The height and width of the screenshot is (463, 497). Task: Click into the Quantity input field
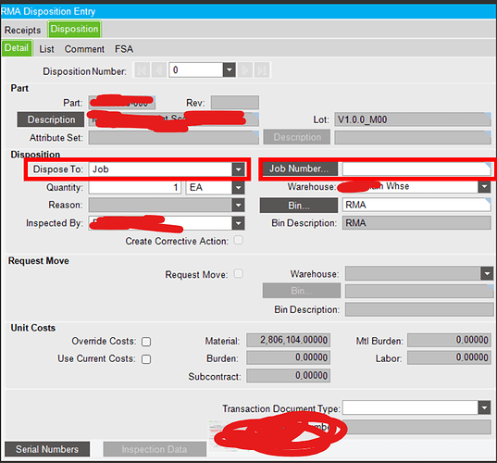(135, 187)
